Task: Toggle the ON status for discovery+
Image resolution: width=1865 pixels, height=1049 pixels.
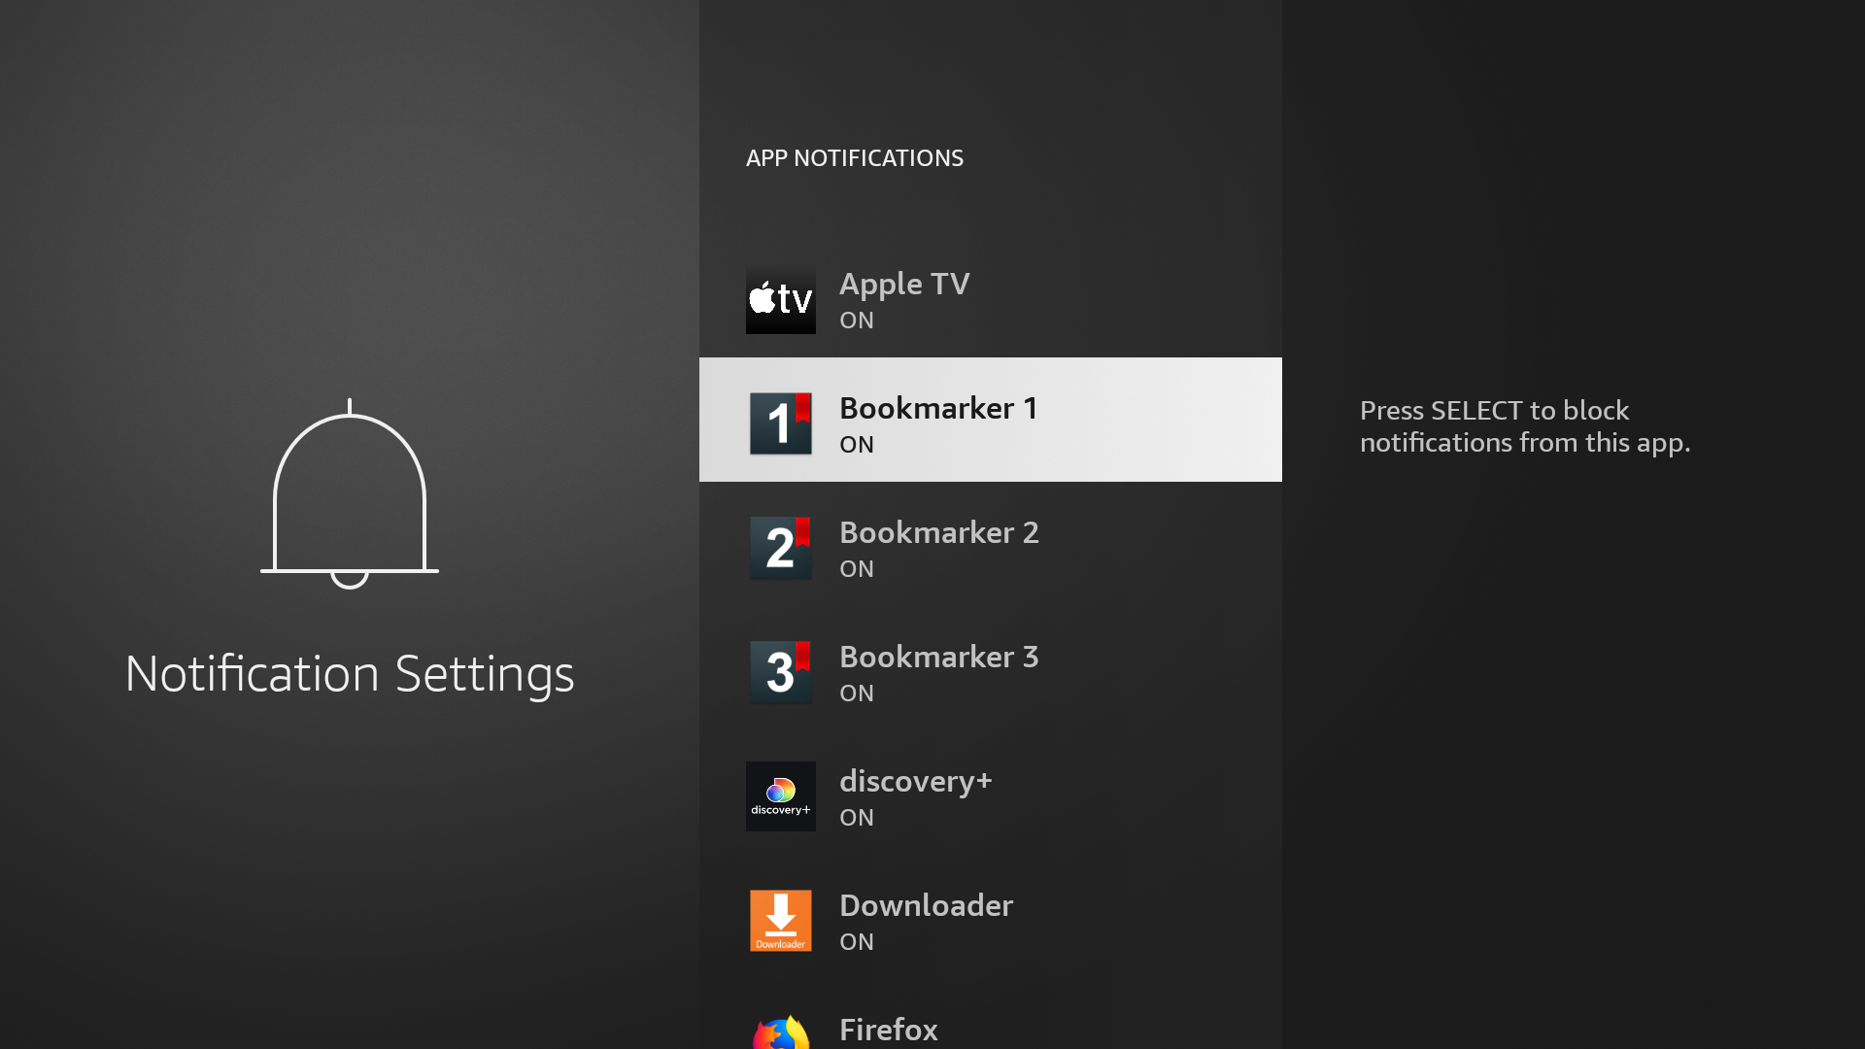Action: point(857,818)
